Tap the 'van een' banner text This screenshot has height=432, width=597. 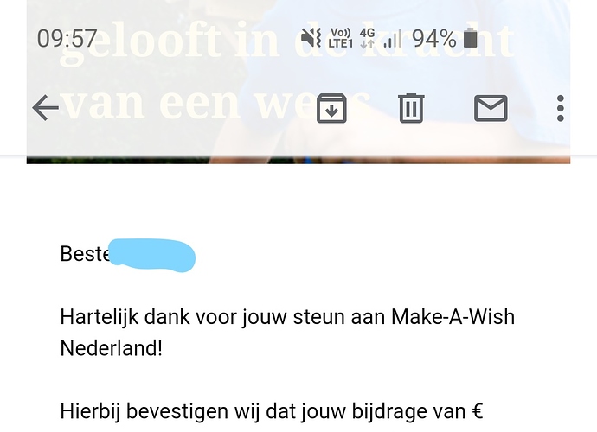tap(151, 104)
